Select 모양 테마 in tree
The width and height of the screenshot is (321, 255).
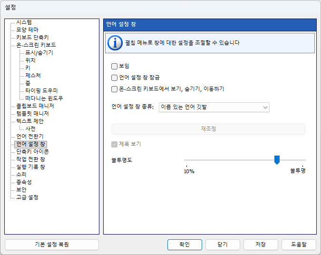point(27,29)
